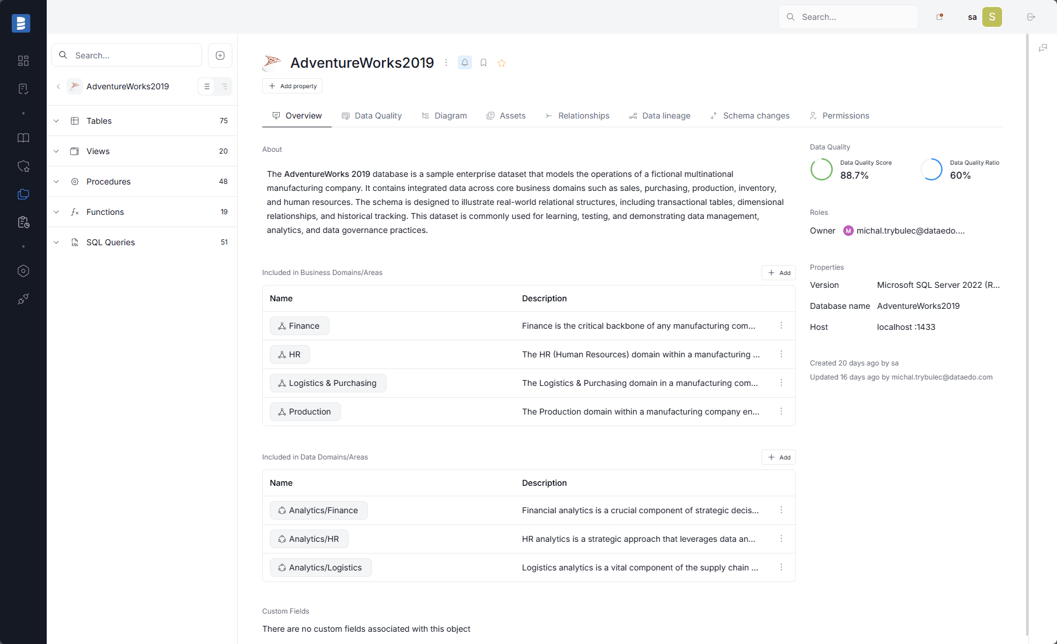Open the dashboard grid icon in sidebar

pos(23,61)
